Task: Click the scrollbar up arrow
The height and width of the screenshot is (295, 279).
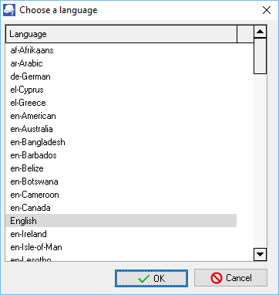Action: click(x=261, y=32)
